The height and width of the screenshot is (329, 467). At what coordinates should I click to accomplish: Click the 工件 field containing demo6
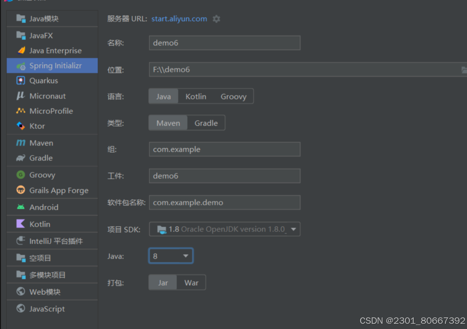pyautogui.click(x=225, y=176)
